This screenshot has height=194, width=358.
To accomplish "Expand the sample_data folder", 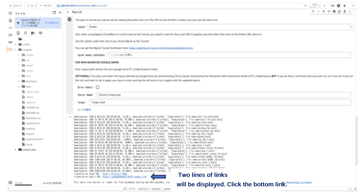I will pyautogui.click(x=15, y=150).
